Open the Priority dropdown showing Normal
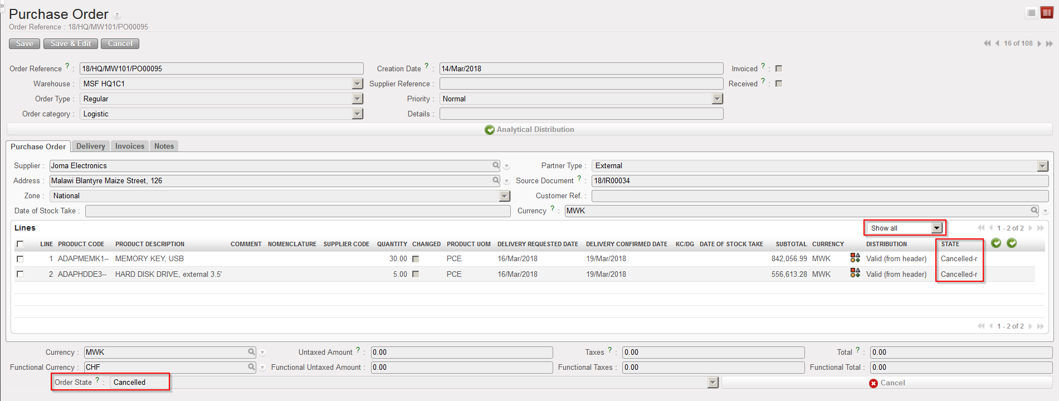 (x=718, y=99)
